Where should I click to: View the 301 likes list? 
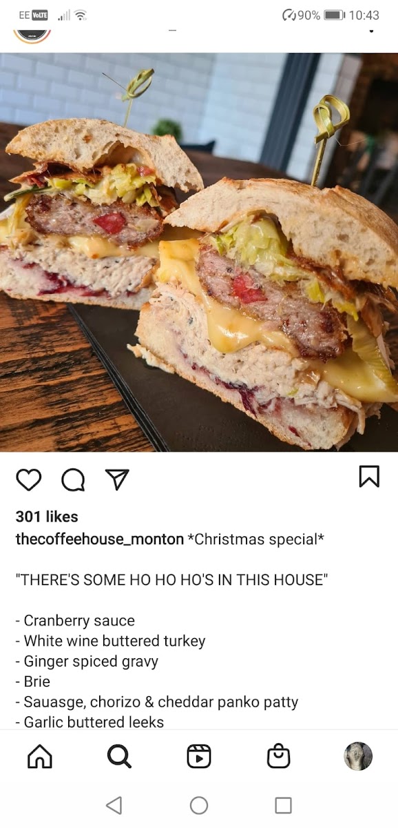click(x=47, y=516)
